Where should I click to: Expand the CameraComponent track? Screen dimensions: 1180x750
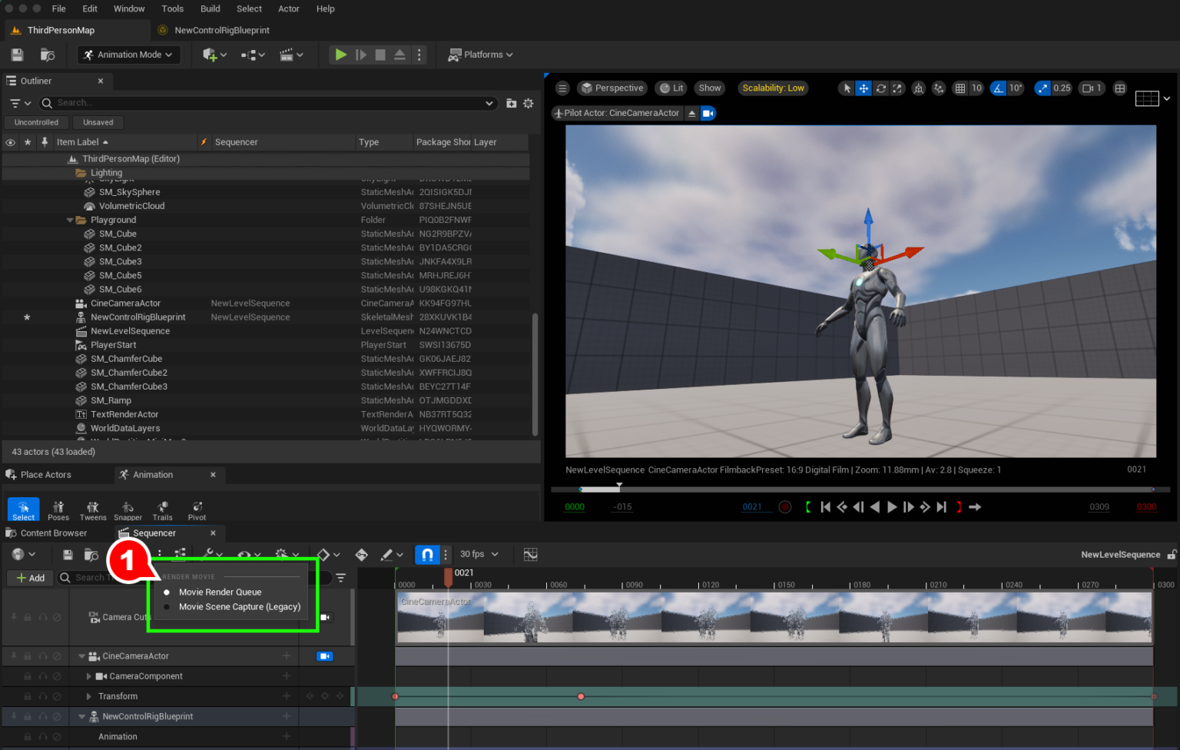tap(88, 675)
